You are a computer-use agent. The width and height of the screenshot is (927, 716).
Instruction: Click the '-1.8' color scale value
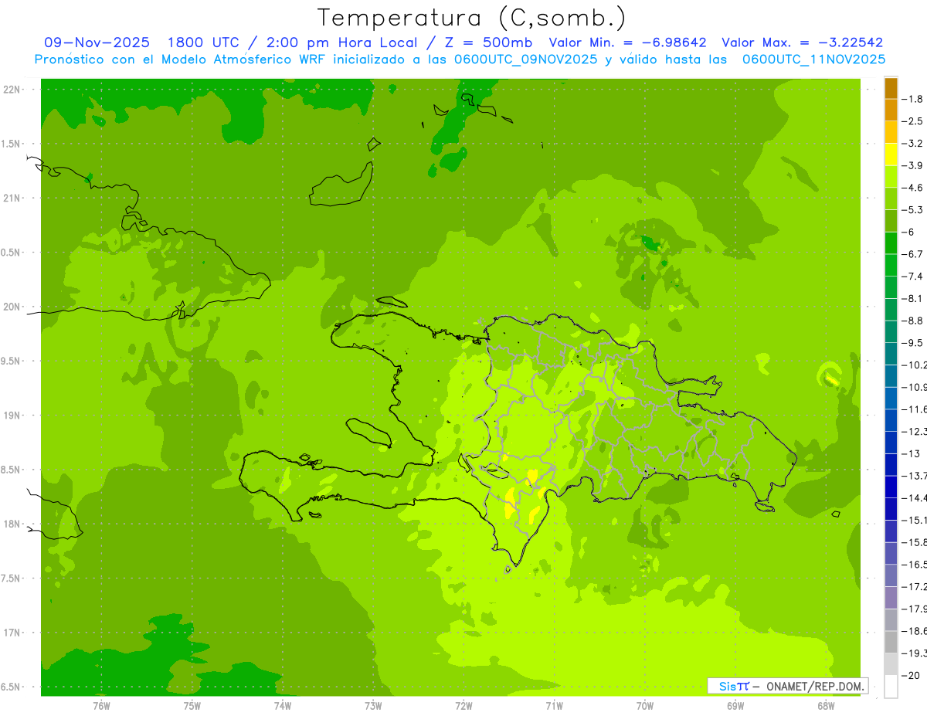pyautogui.click(x=912, y=99)
